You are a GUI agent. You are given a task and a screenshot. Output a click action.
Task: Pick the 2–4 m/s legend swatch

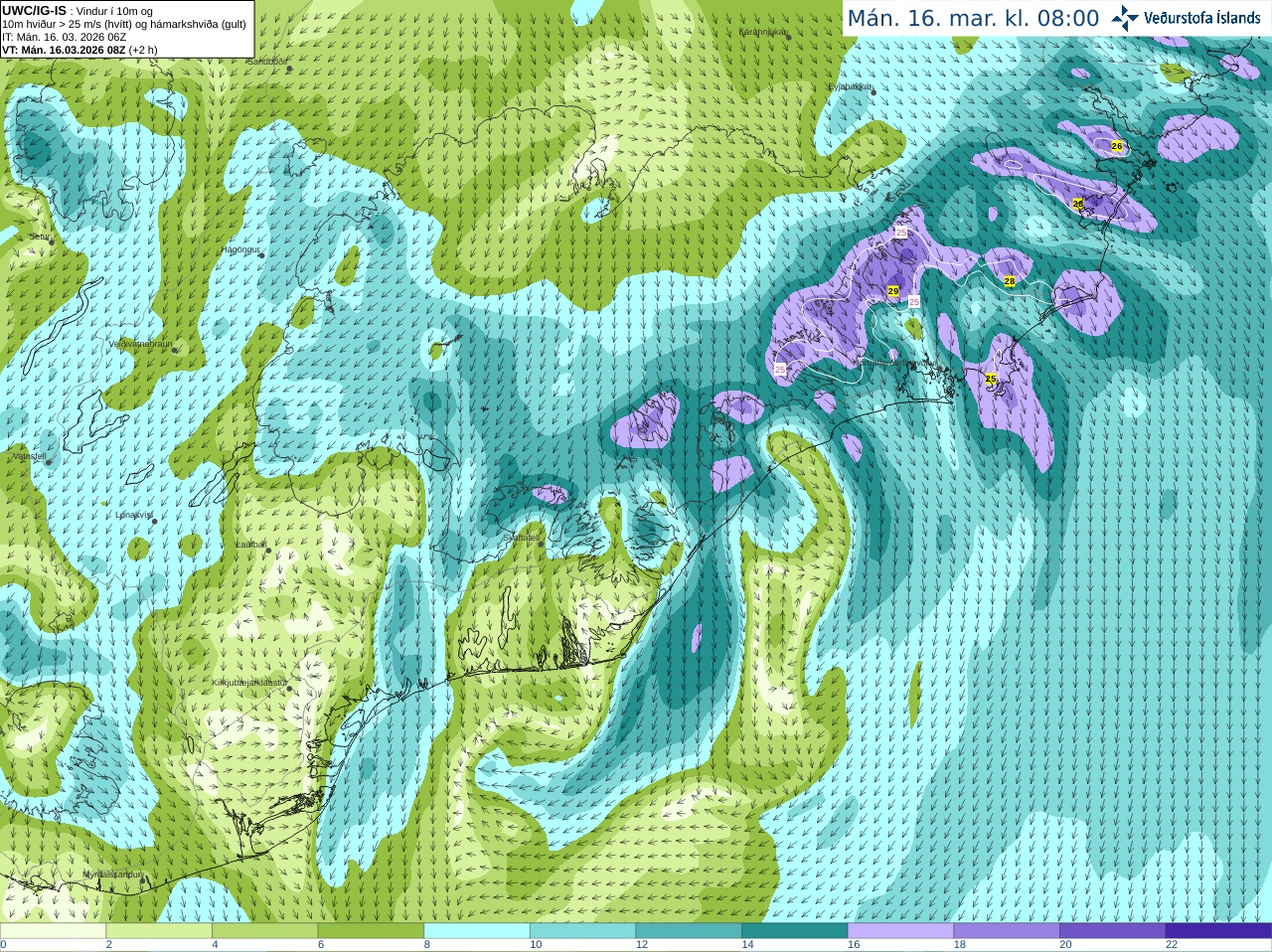(x=159, y=931)
